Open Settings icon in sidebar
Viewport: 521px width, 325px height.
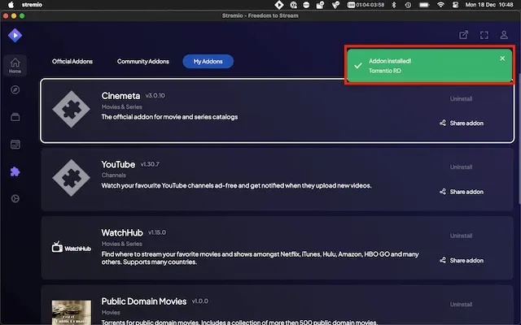(15, 198)
